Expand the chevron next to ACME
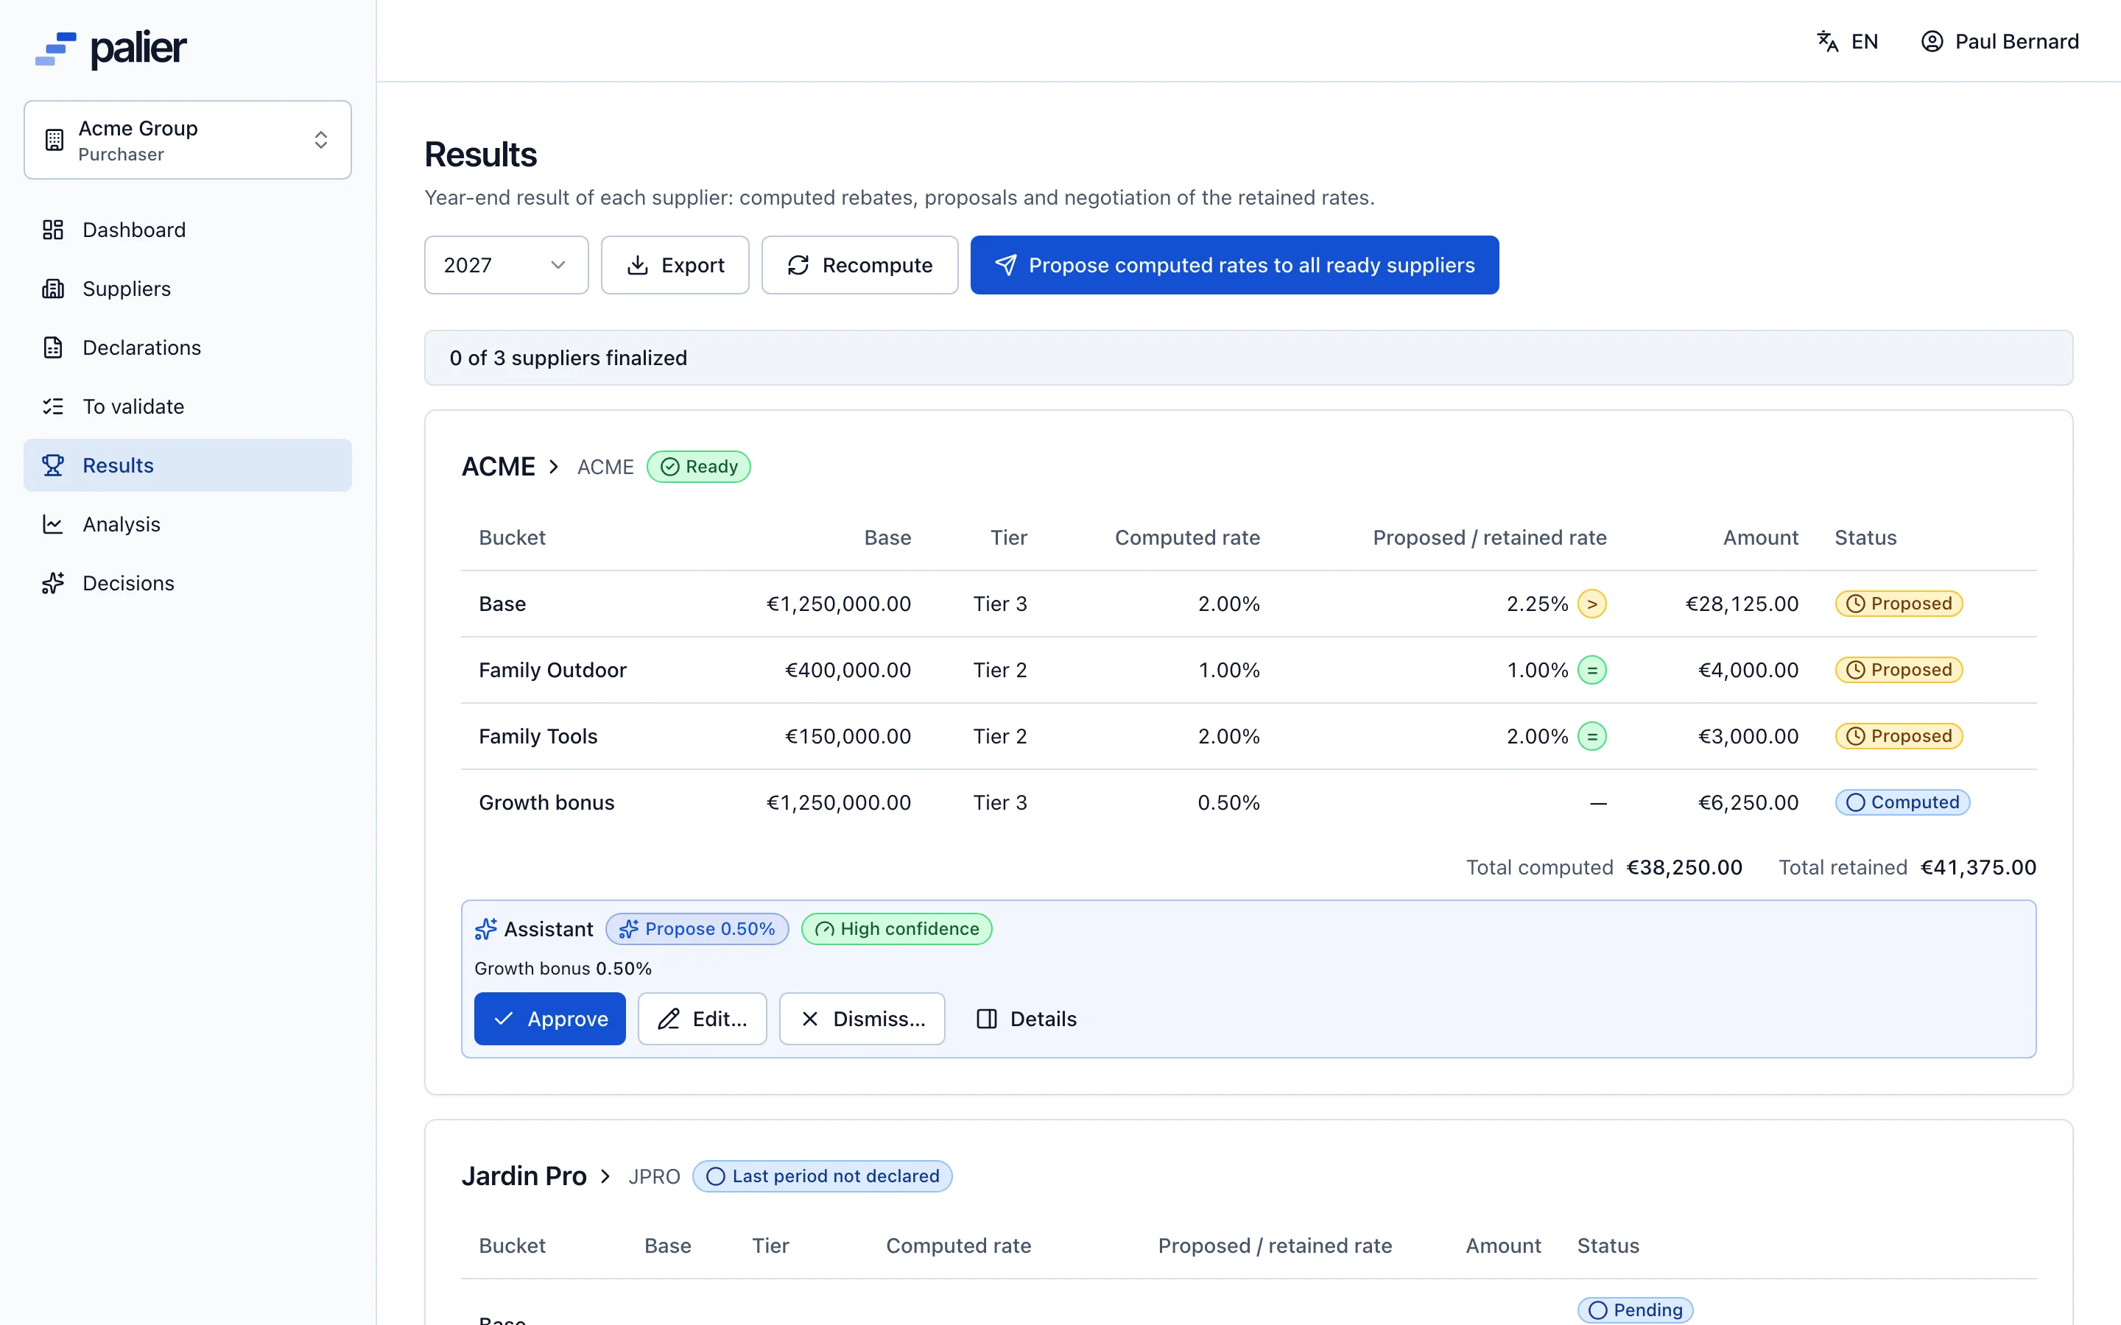 click(x=554, y=466)
